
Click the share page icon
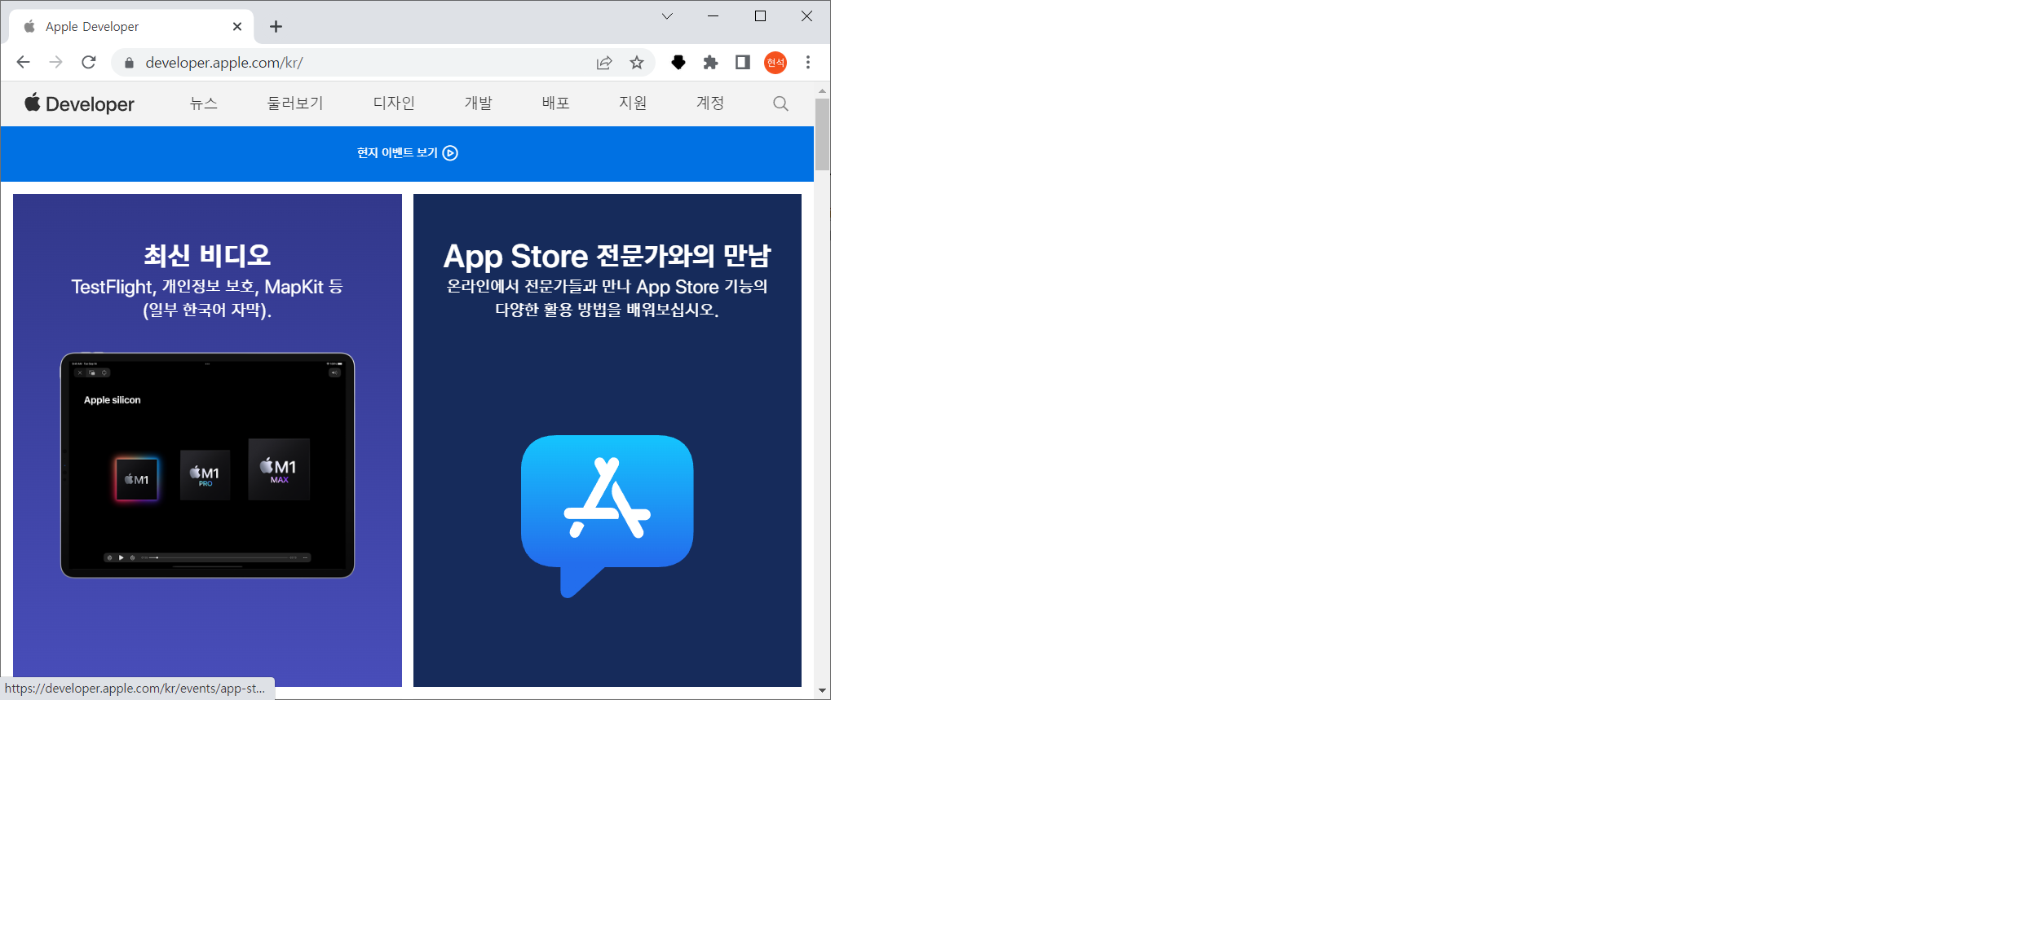point(604,63)
